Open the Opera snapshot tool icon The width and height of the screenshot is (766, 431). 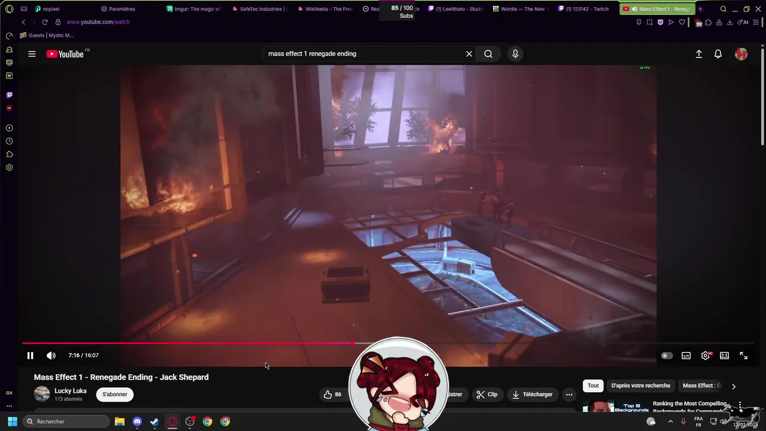(x=649, y=22)
